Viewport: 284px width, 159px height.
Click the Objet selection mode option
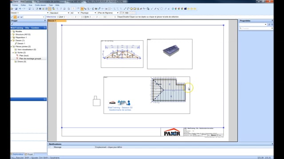[x=61, y=17]
